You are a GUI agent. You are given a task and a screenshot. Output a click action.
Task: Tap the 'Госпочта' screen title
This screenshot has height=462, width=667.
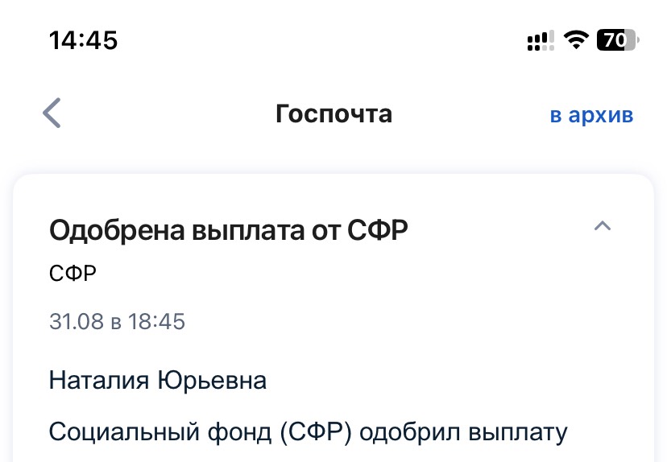coord(334,114)
